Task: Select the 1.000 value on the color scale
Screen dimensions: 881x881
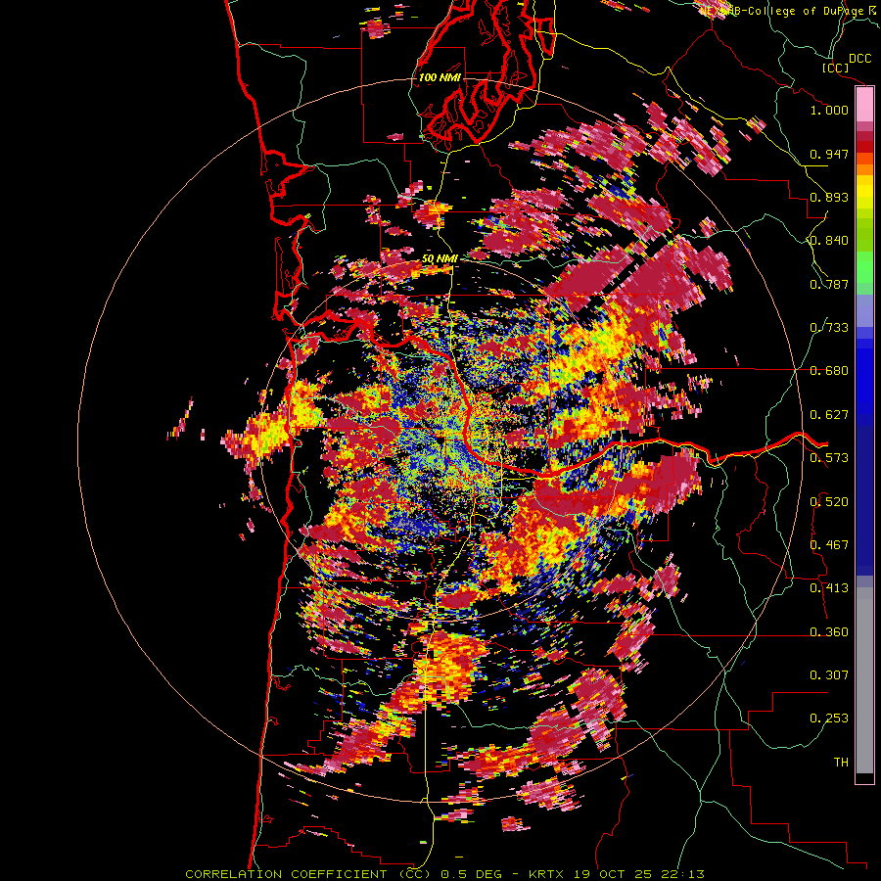Action: pos(829,110)
